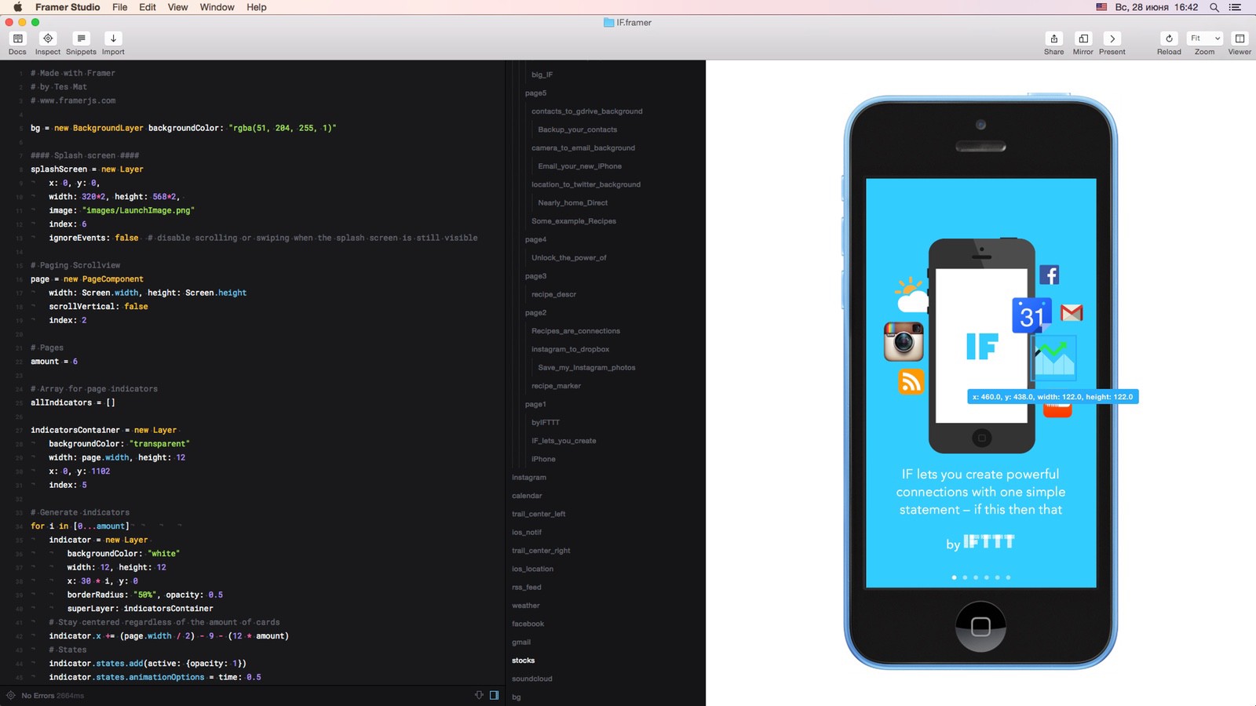Click the IF.framer folder title icon
Viewport: 1256px width, 706px height.
pyautogui.click(x=608, y=23)
